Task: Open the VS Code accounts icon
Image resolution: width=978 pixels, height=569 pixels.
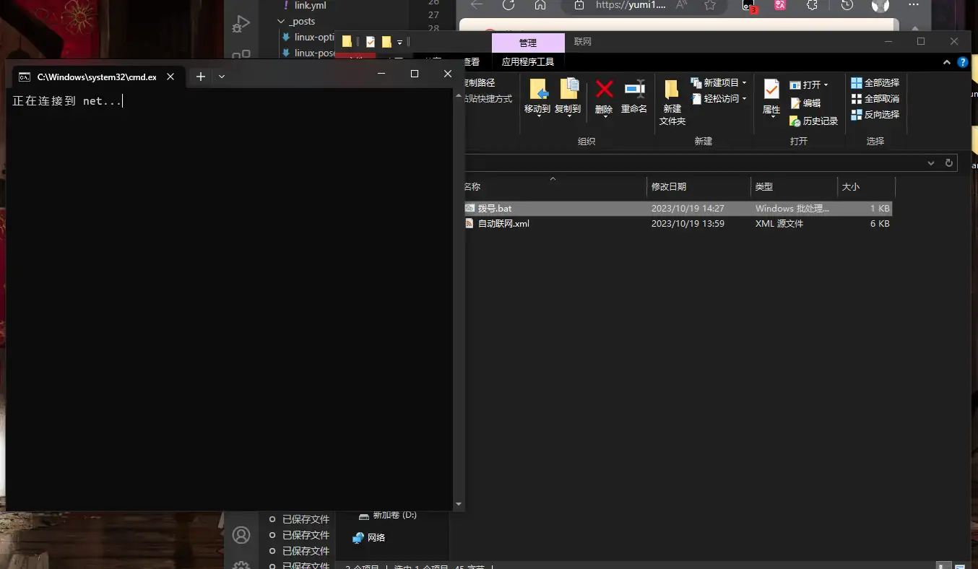Action: [x=241, y=535]
